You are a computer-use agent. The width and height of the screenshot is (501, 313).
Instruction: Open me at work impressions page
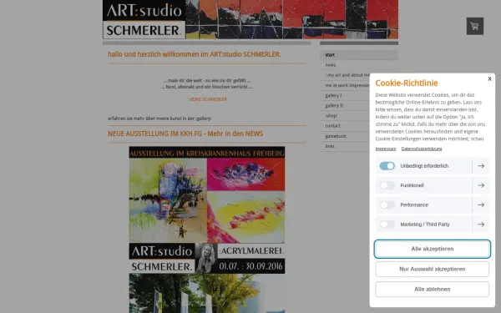(345, 85)
